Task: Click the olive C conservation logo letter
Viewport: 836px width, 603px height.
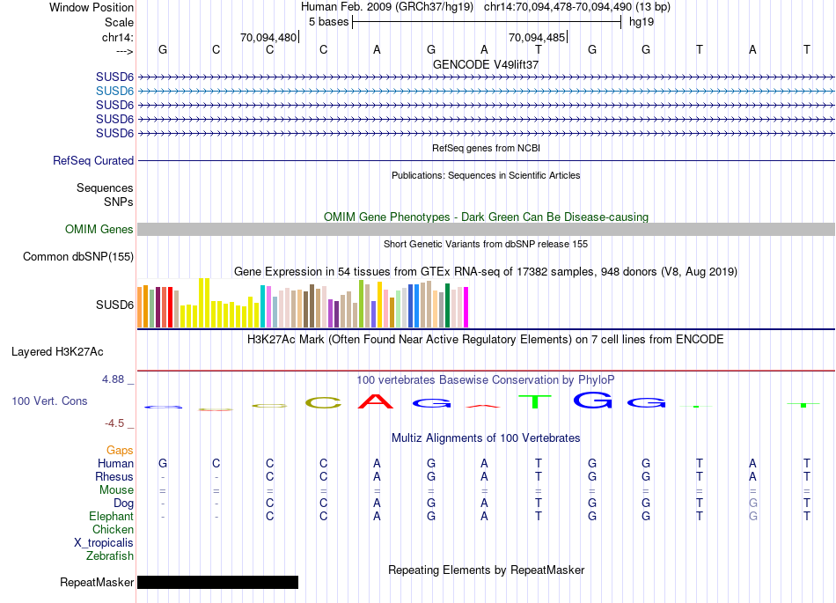Action: pyautogui.click(x=323, y=402)
